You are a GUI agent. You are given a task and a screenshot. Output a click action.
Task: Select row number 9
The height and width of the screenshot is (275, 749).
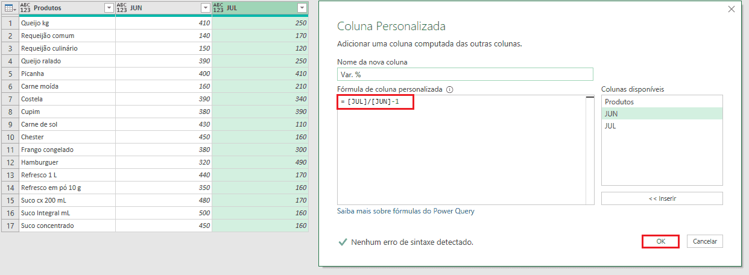pos(10,124)
